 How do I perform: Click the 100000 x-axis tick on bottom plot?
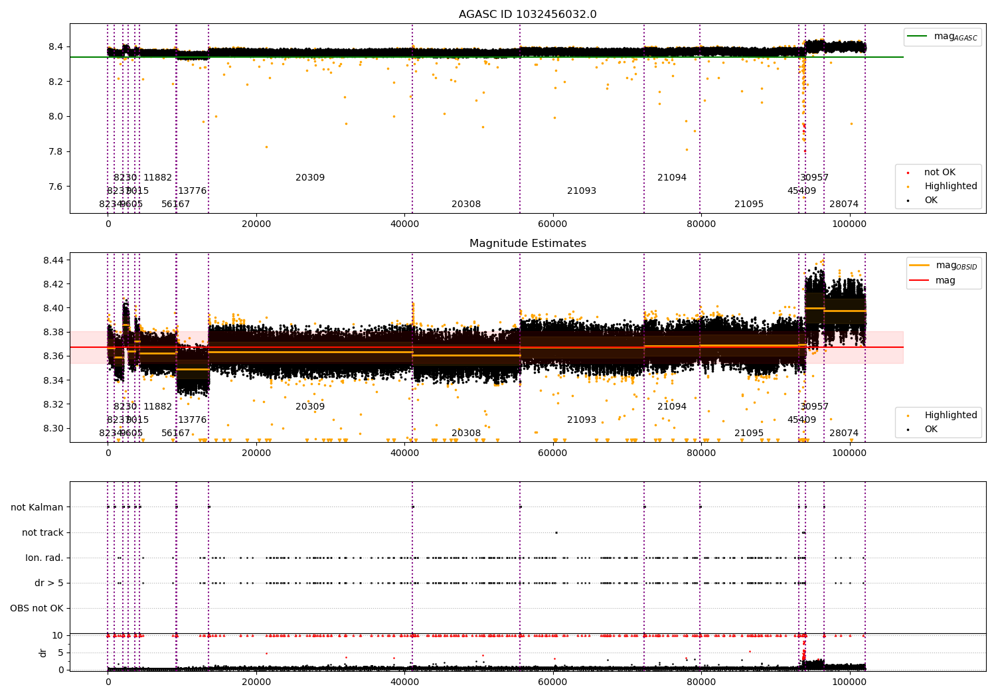pos(849,682)
